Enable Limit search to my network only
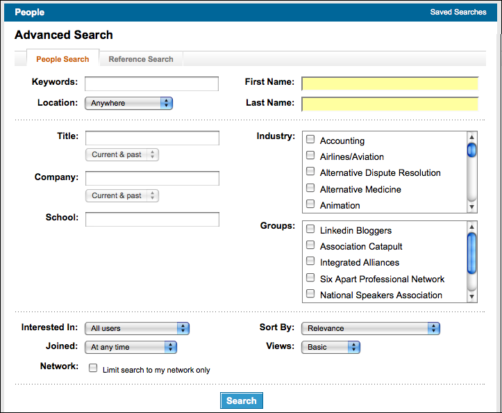 (93, 368)
